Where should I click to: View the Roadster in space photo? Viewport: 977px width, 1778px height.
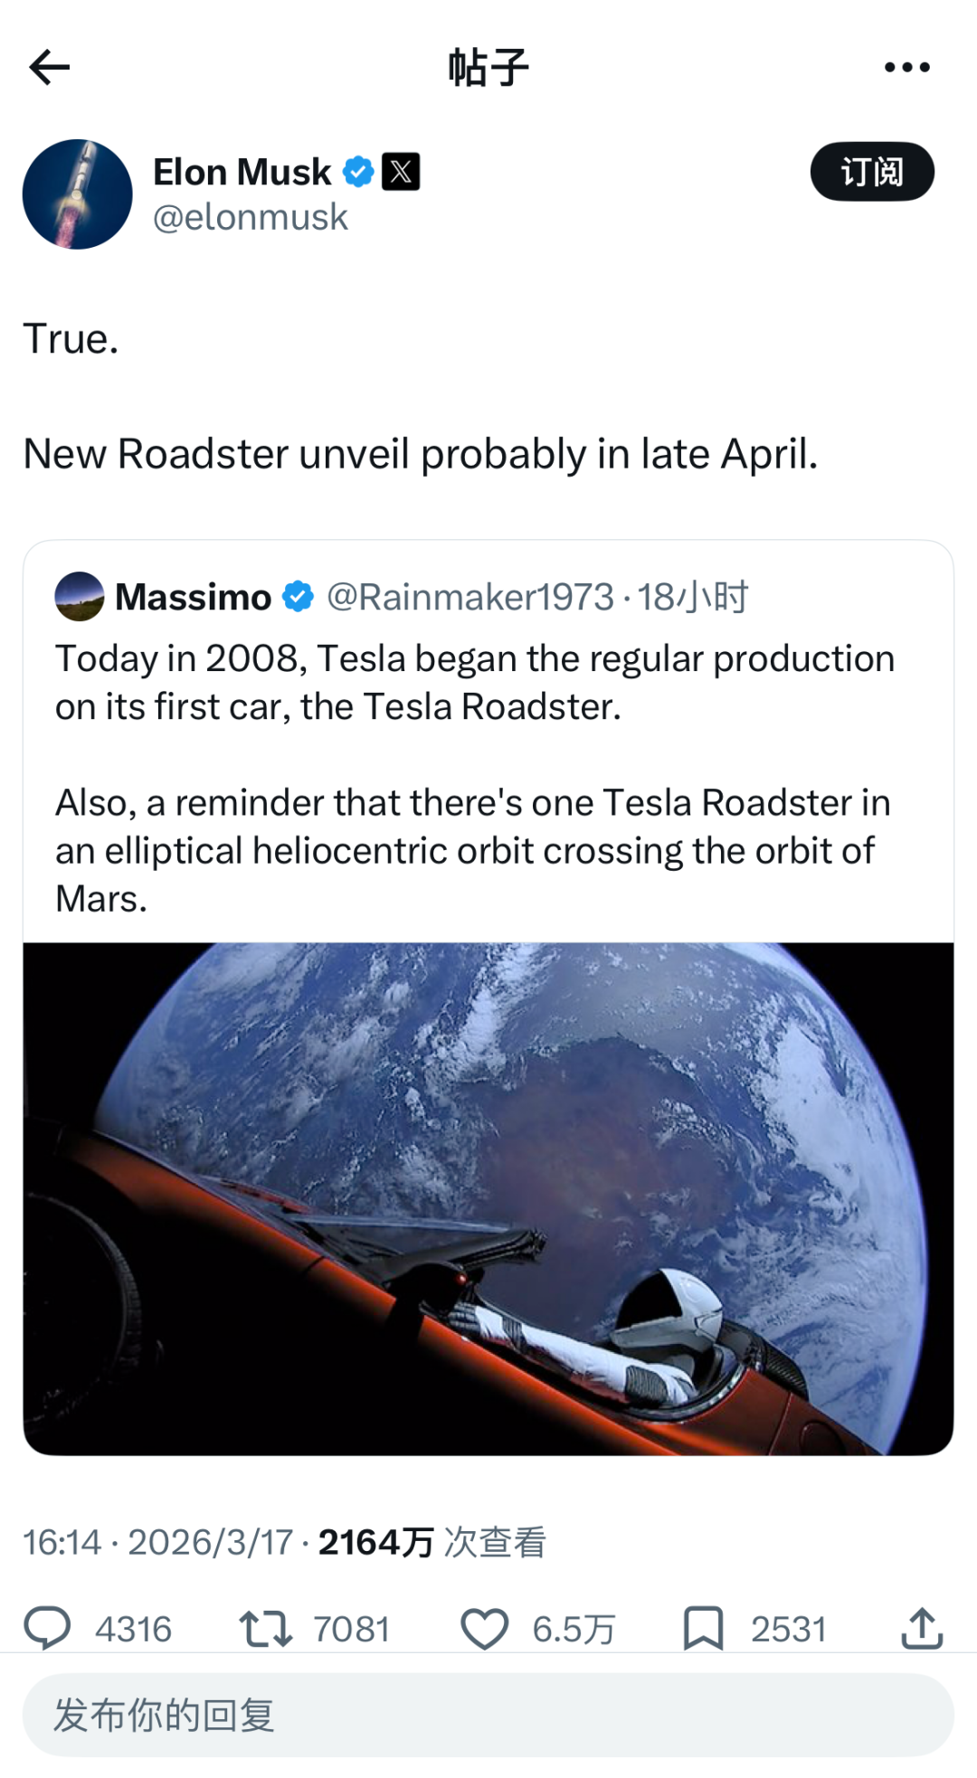(x=488, y=1198)
